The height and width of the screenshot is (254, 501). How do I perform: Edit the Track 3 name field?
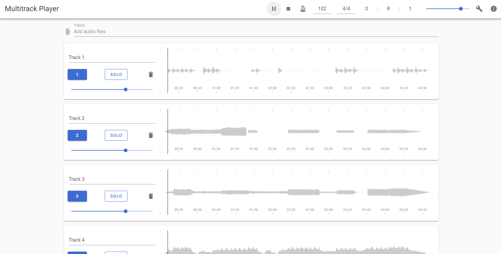[112, 179]
